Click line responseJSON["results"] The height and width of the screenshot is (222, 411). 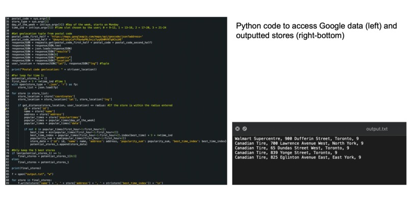pos(41,51)
